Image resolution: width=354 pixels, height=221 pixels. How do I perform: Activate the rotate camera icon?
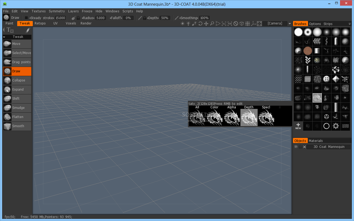pos(200,24)
